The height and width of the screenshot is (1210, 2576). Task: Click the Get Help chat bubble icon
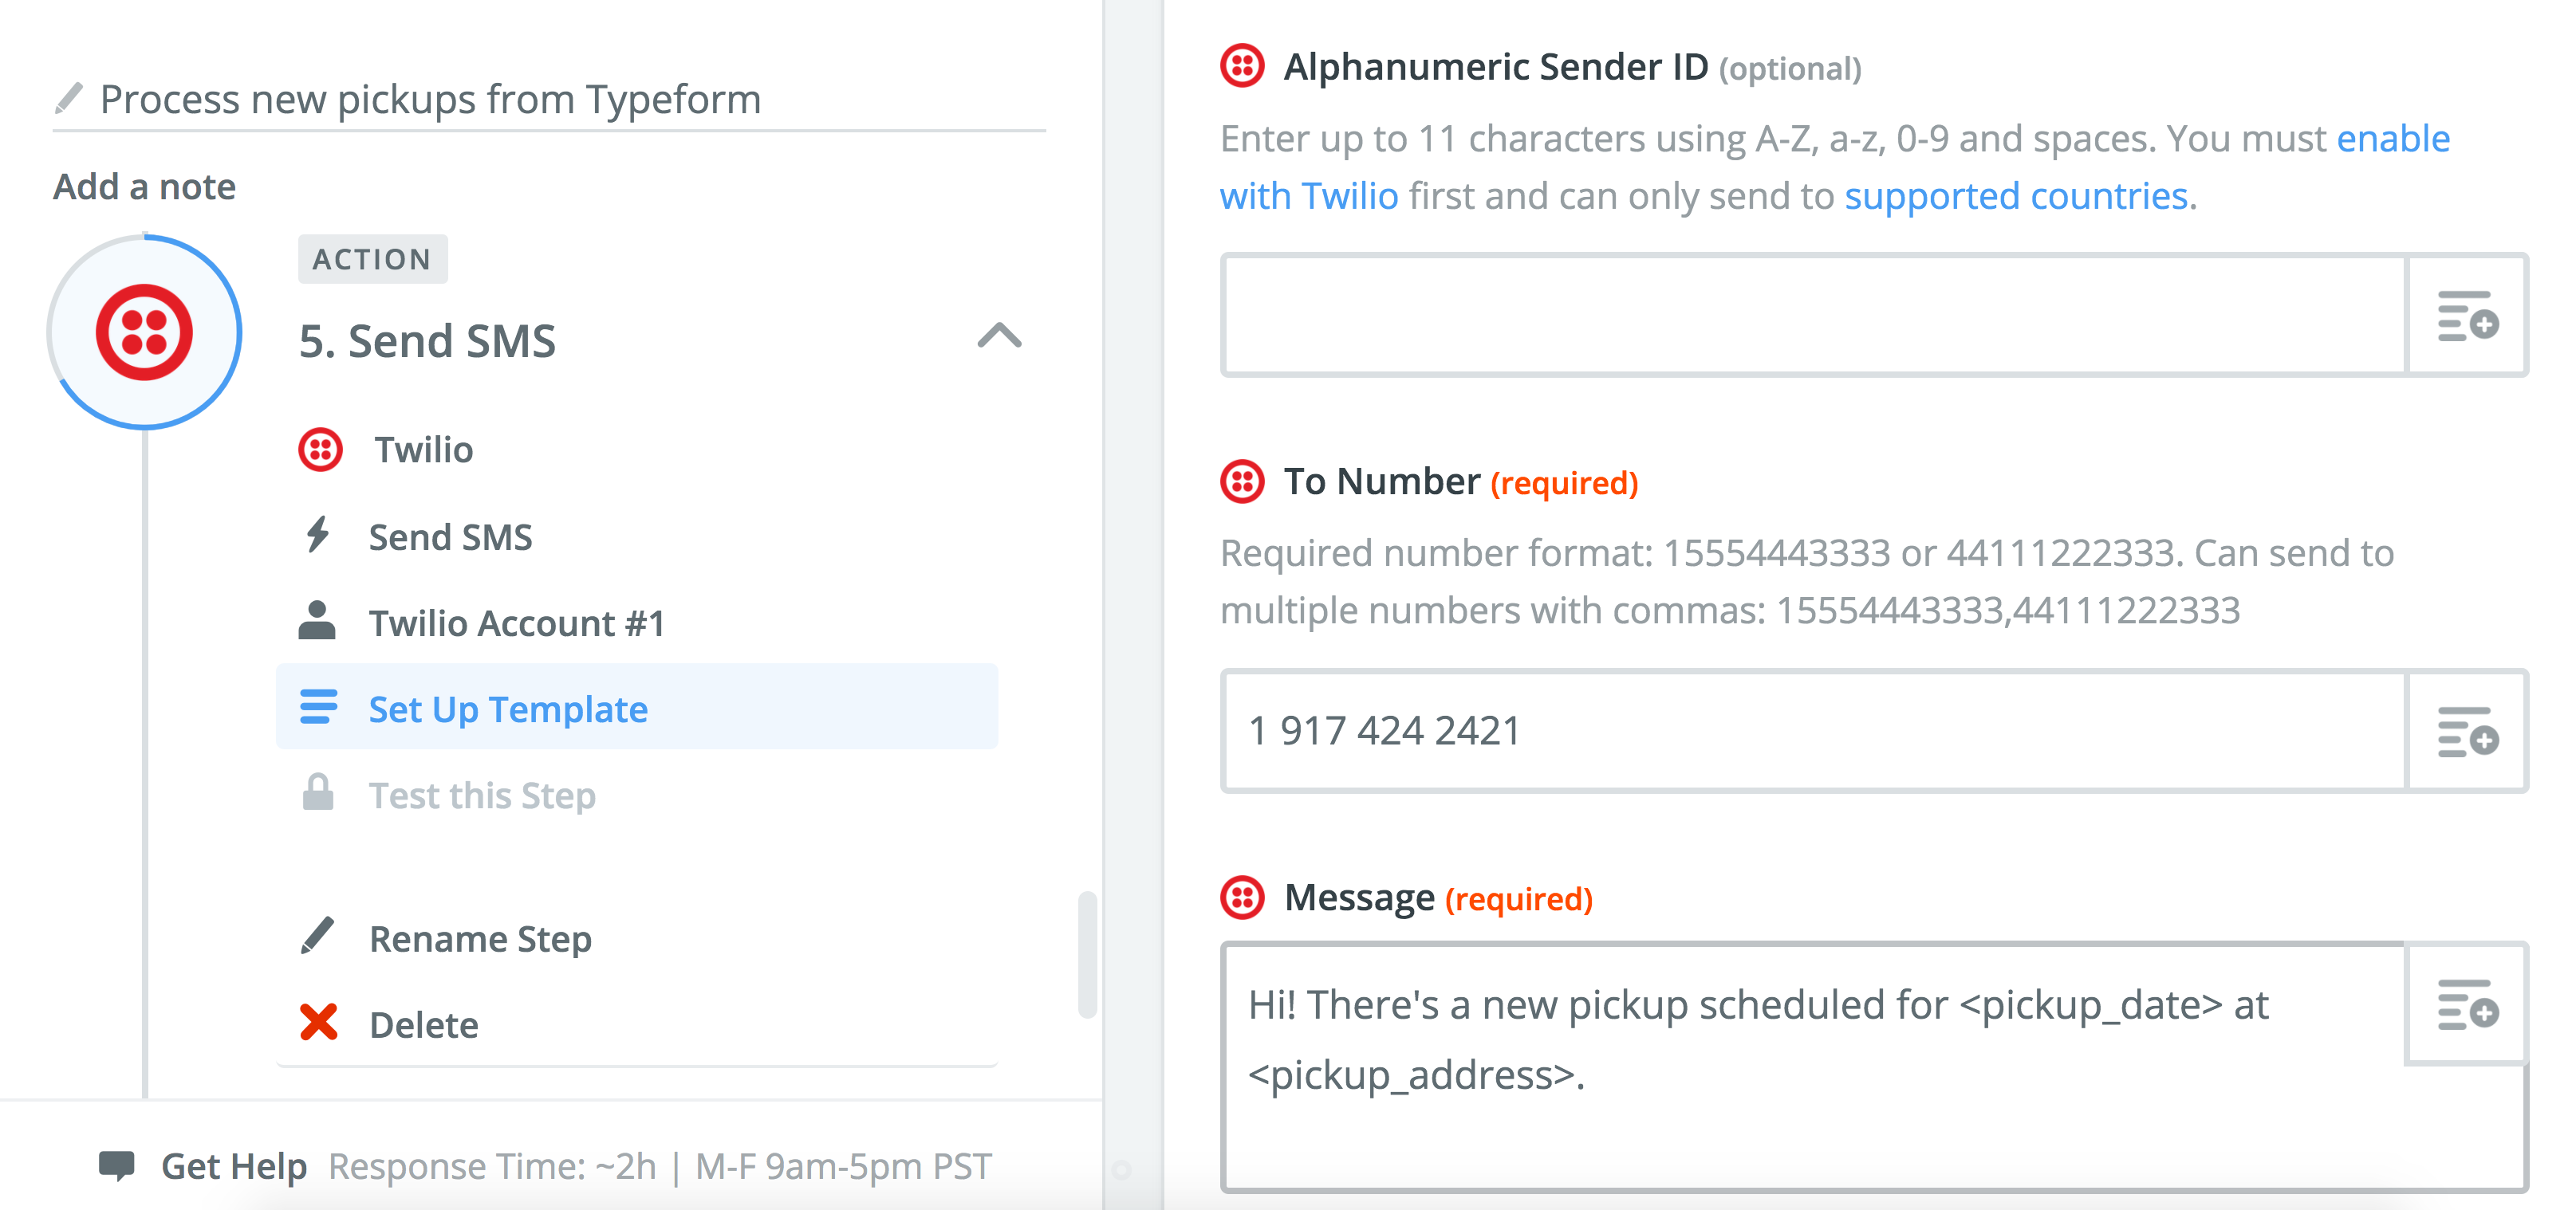point(117,1165)
